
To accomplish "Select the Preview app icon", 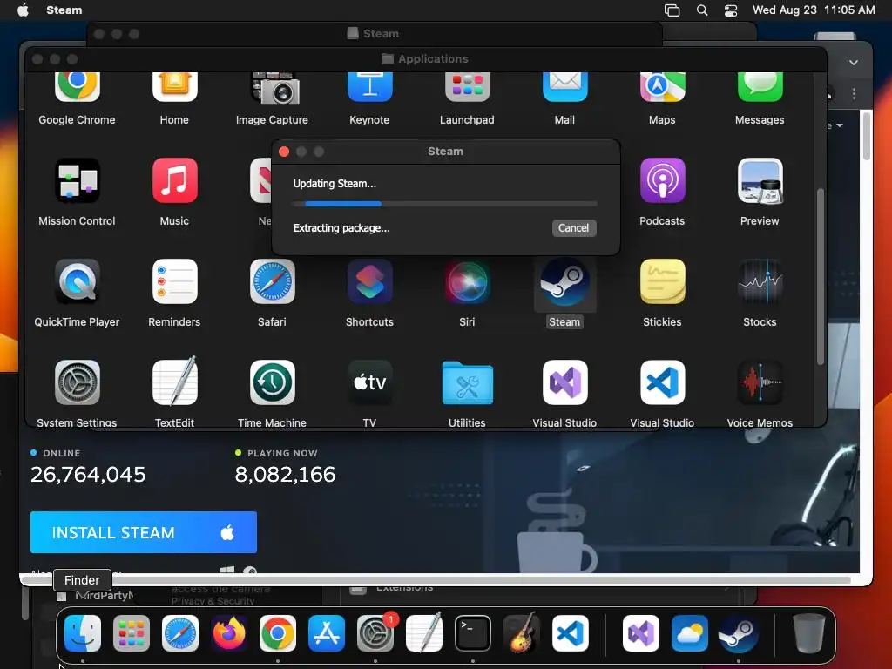I will [x=760, y=180].
